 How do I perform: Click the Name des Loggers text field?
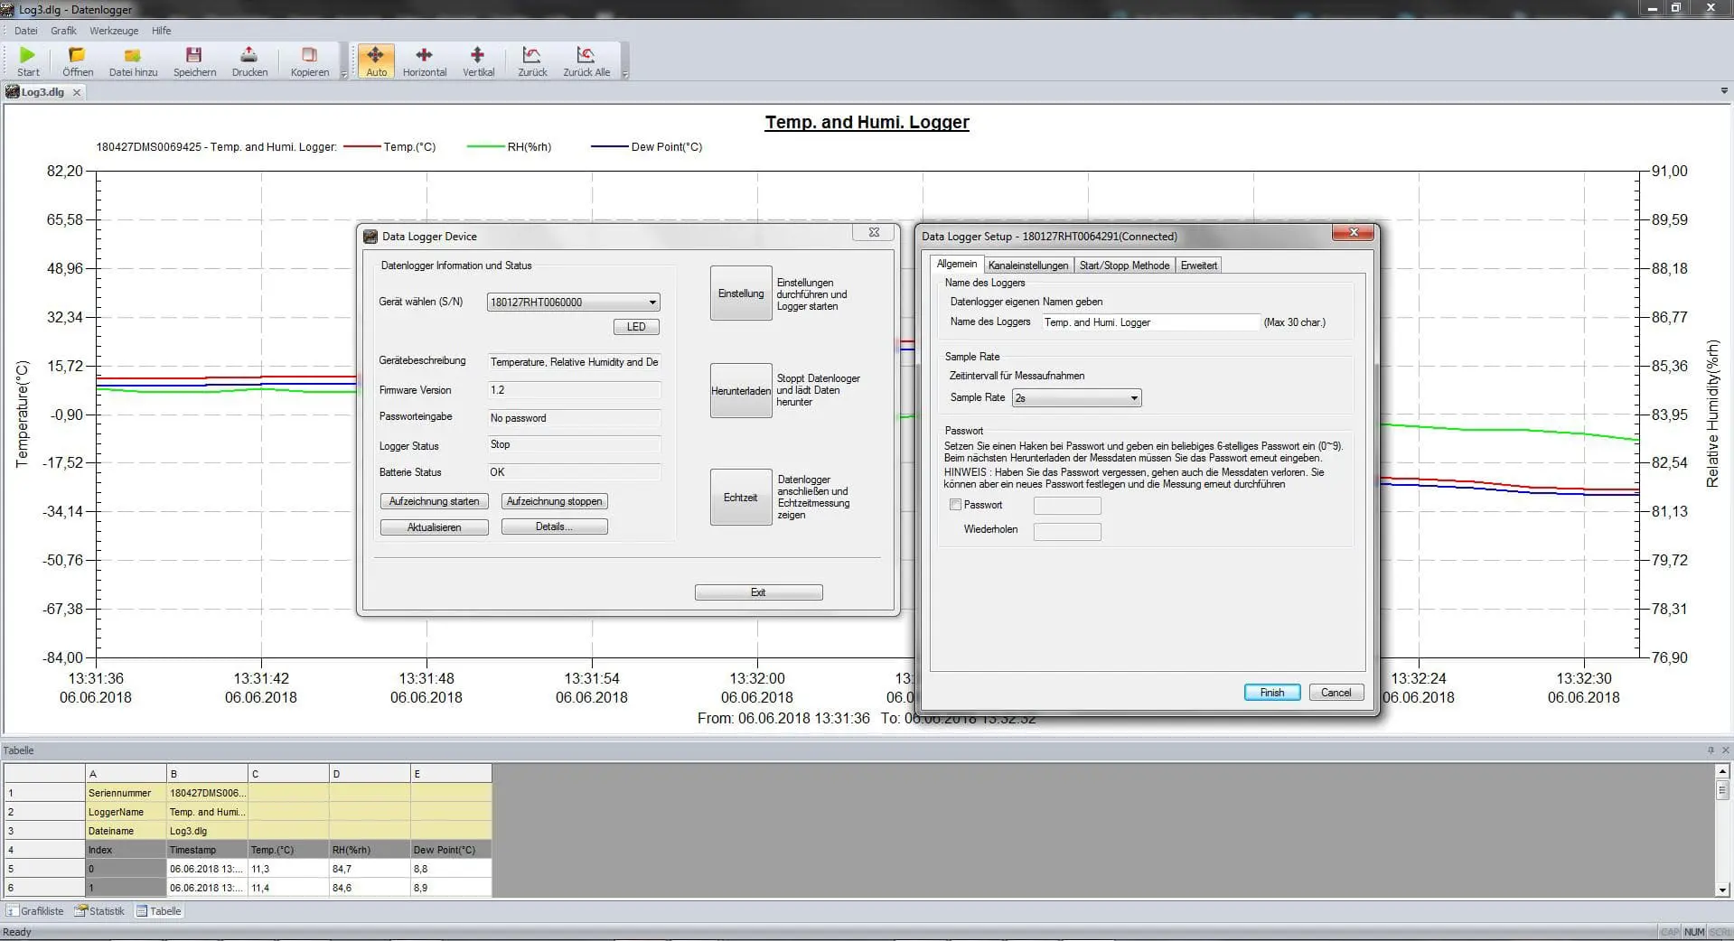[1149, 322]
